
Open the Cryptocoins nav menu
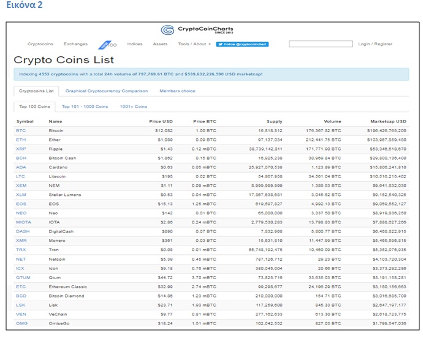[x=40, y=44]
